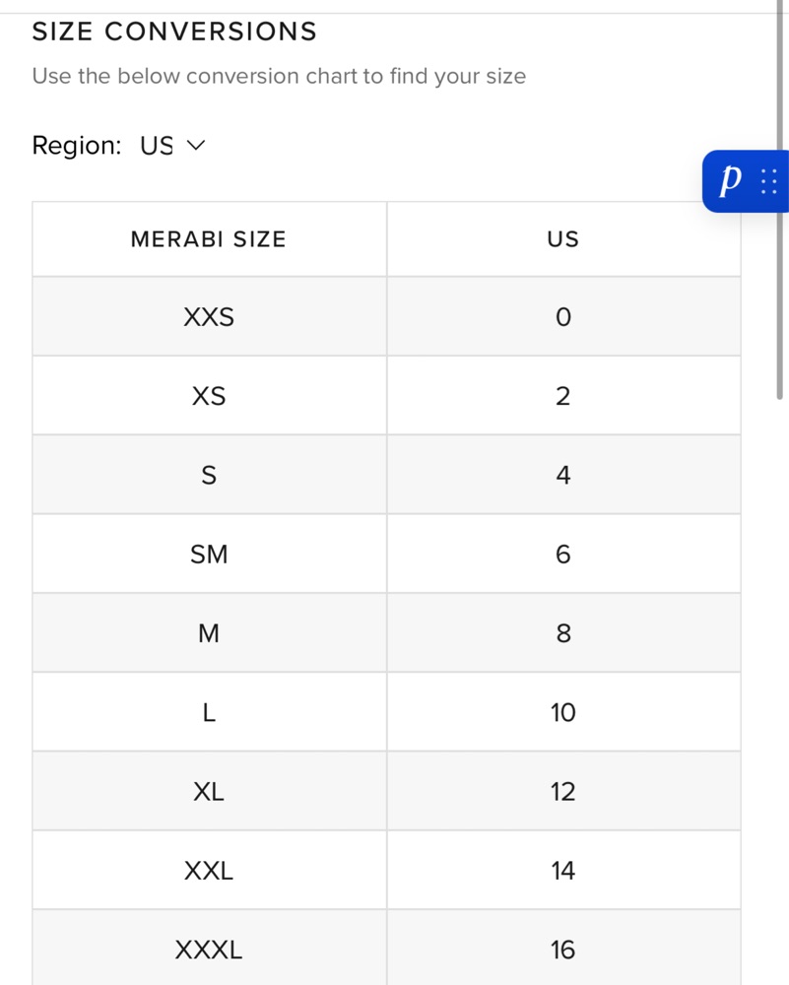This screenshot has width=789, height=985.
Task: Select the XL size cell
Action: click(x=209, y=792)
